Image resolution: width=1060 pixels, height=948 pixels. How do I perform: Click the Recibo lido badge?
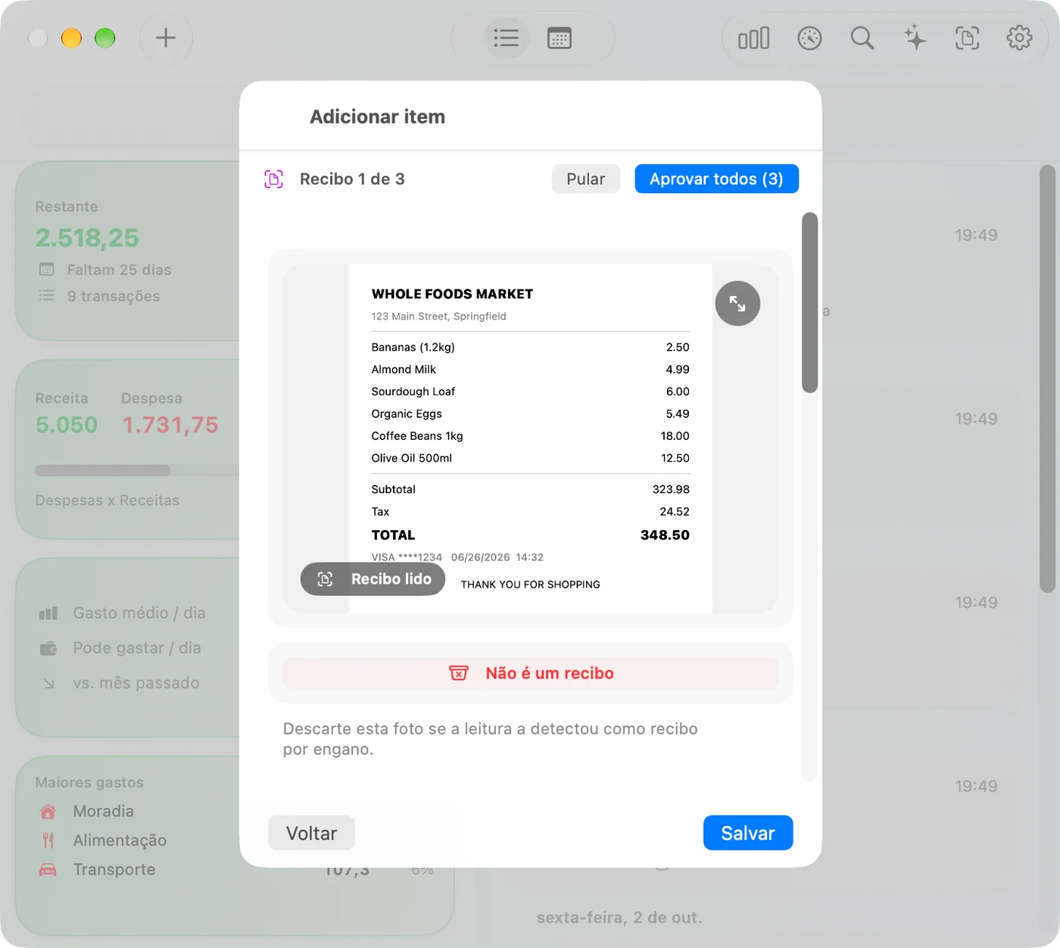pyautogui.click(x=373, y=579)
